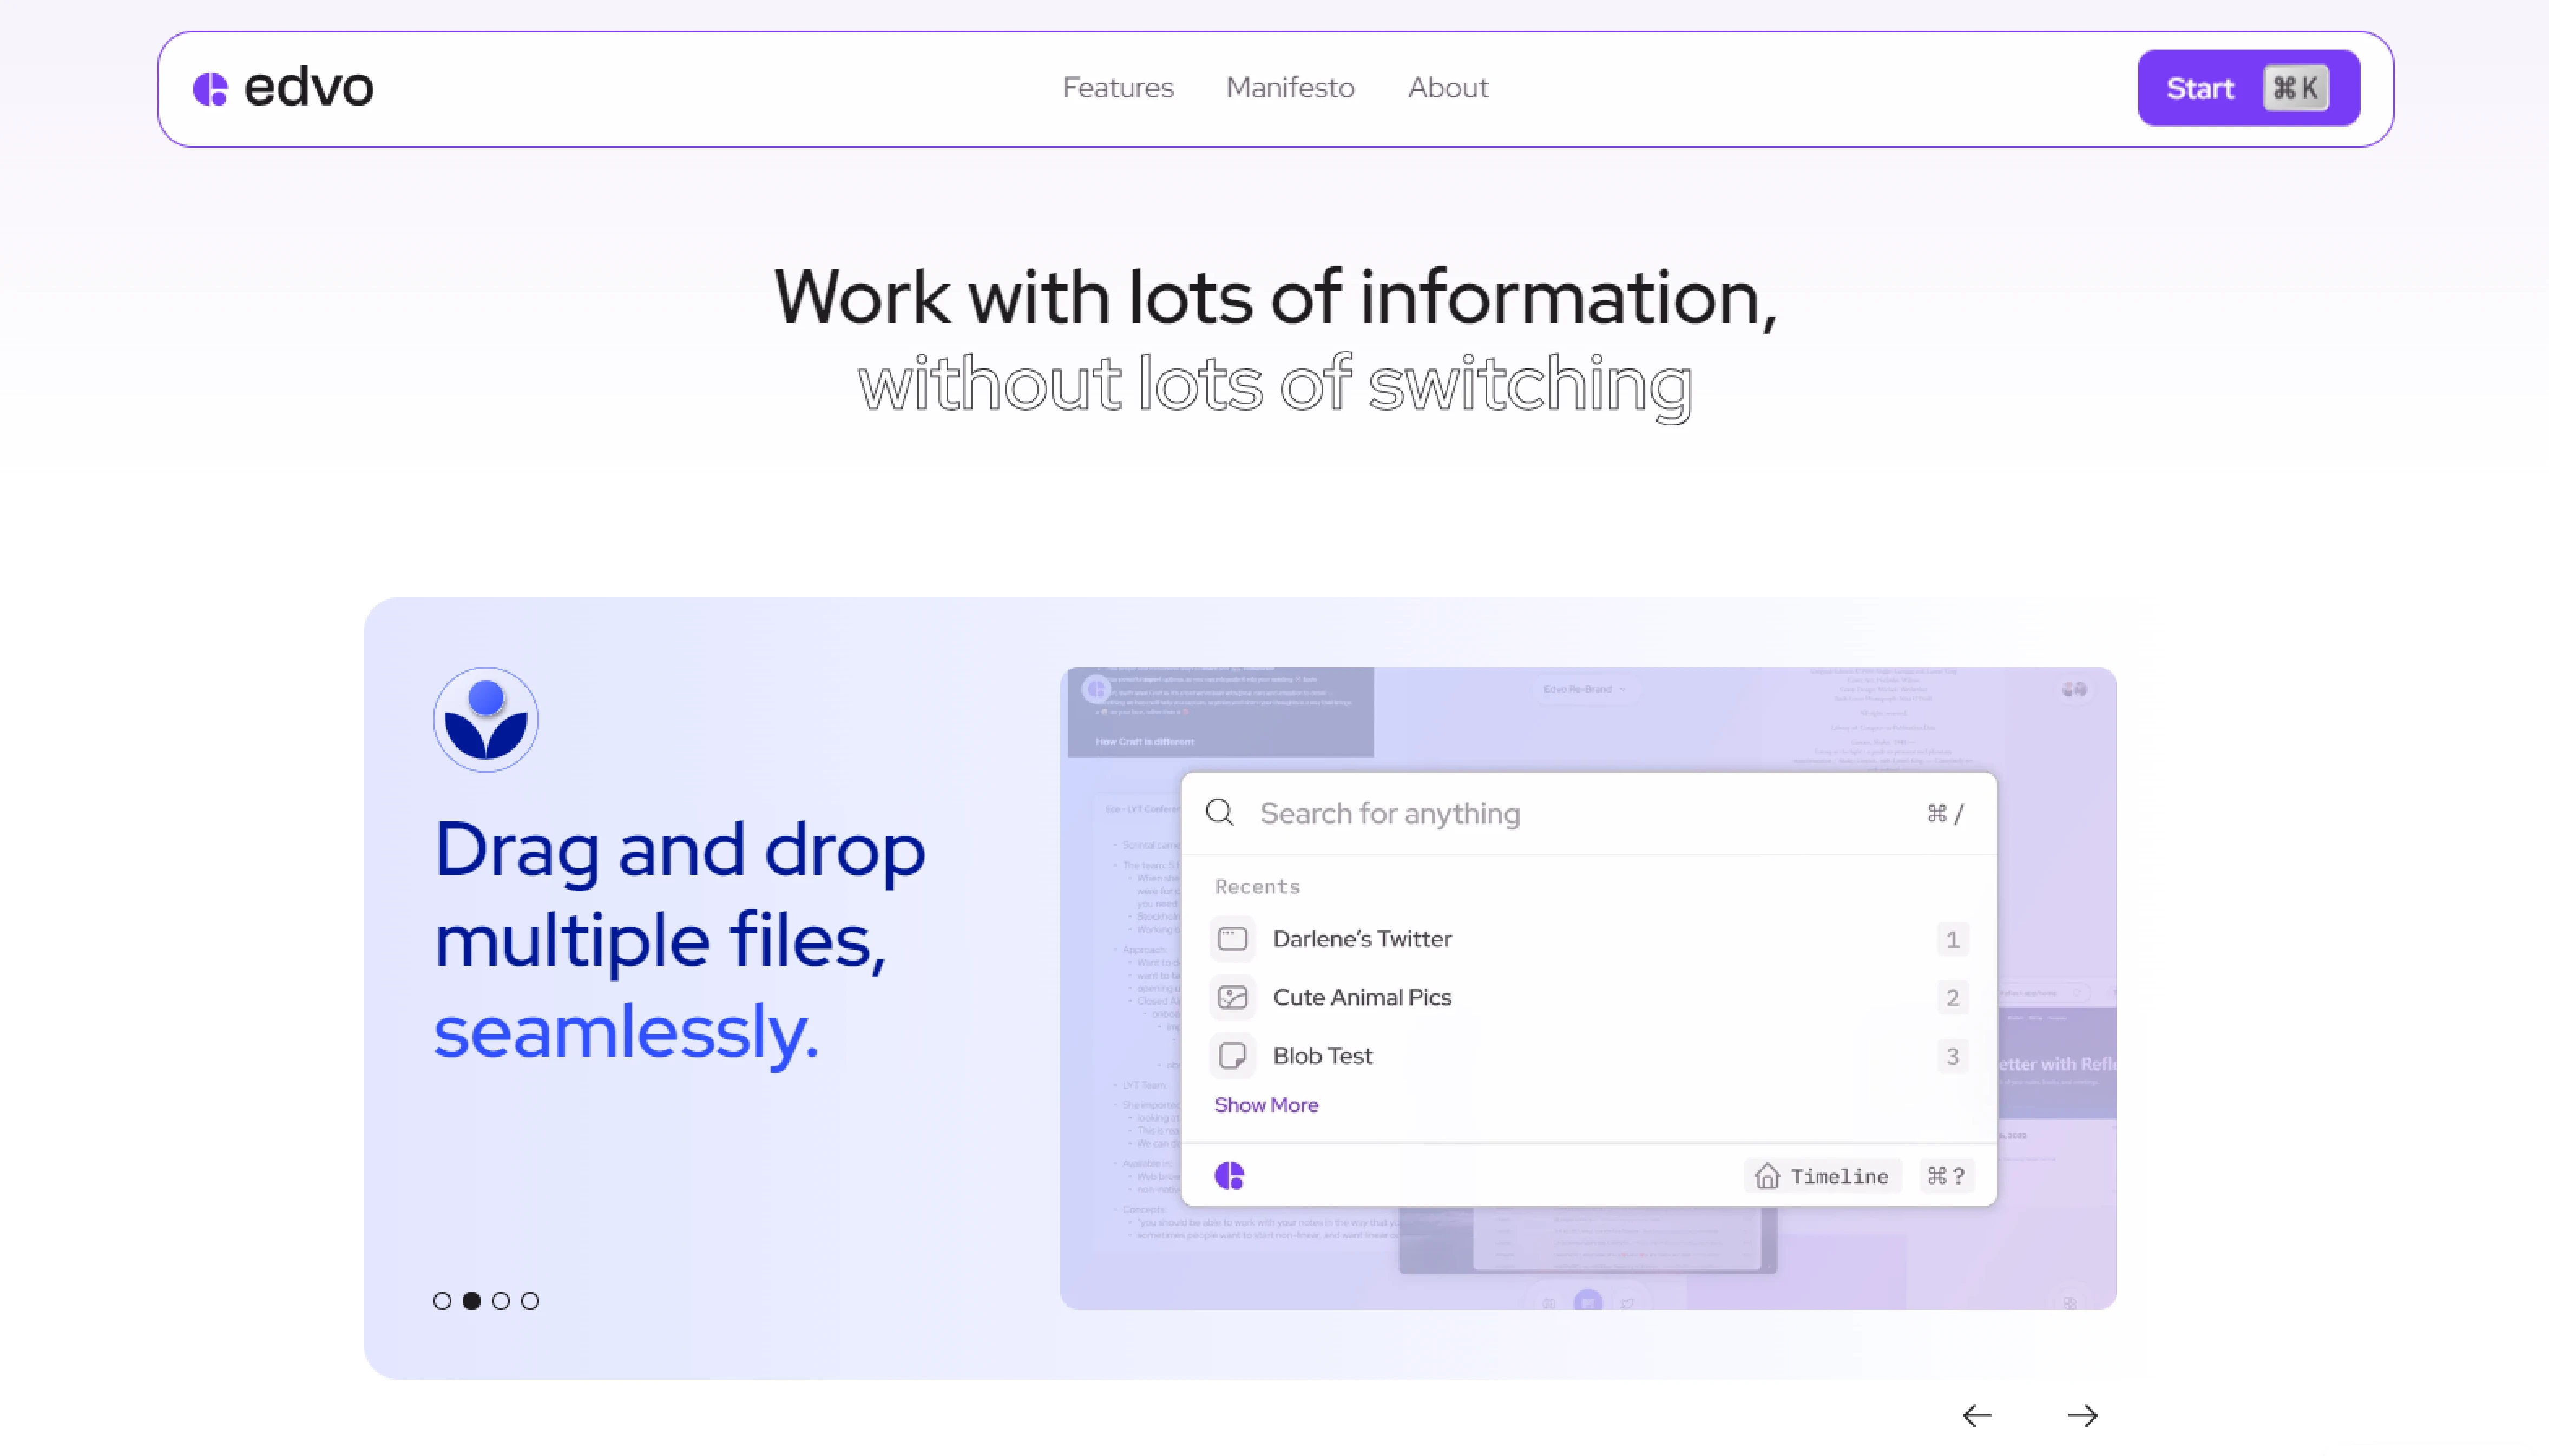
Task: Click the blue flower app icon
Action: pyautogui.click(x=485, y=719)
